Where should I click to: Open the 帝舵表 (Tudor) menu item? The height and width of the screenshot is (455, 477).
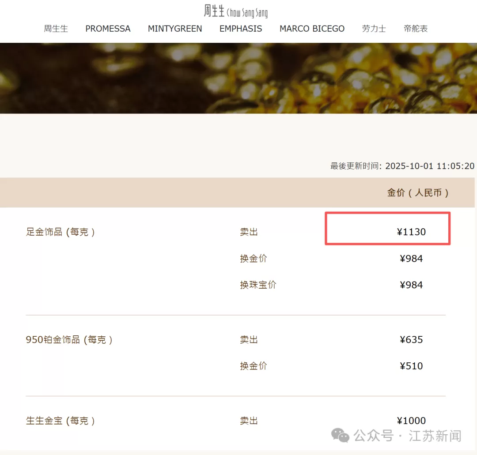(x=416, y=29)
